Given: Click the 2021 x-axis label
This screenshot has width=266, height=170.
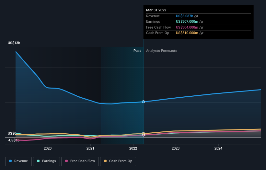Looking at the screenshot, I should [90, 148].
